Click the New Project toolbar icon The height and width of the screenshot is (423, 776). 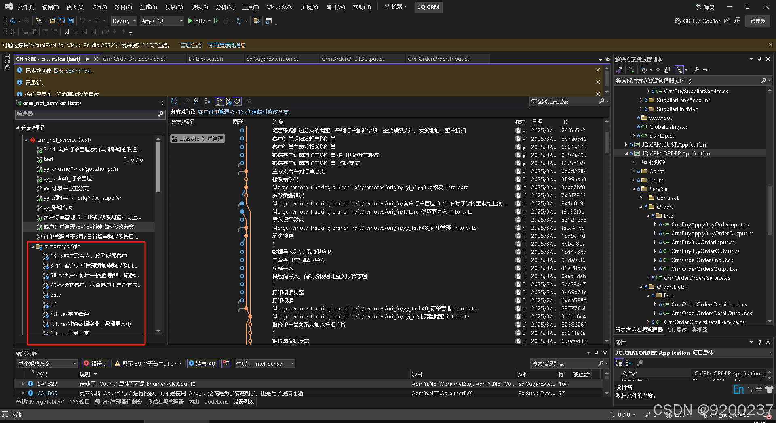coord(39,21)
